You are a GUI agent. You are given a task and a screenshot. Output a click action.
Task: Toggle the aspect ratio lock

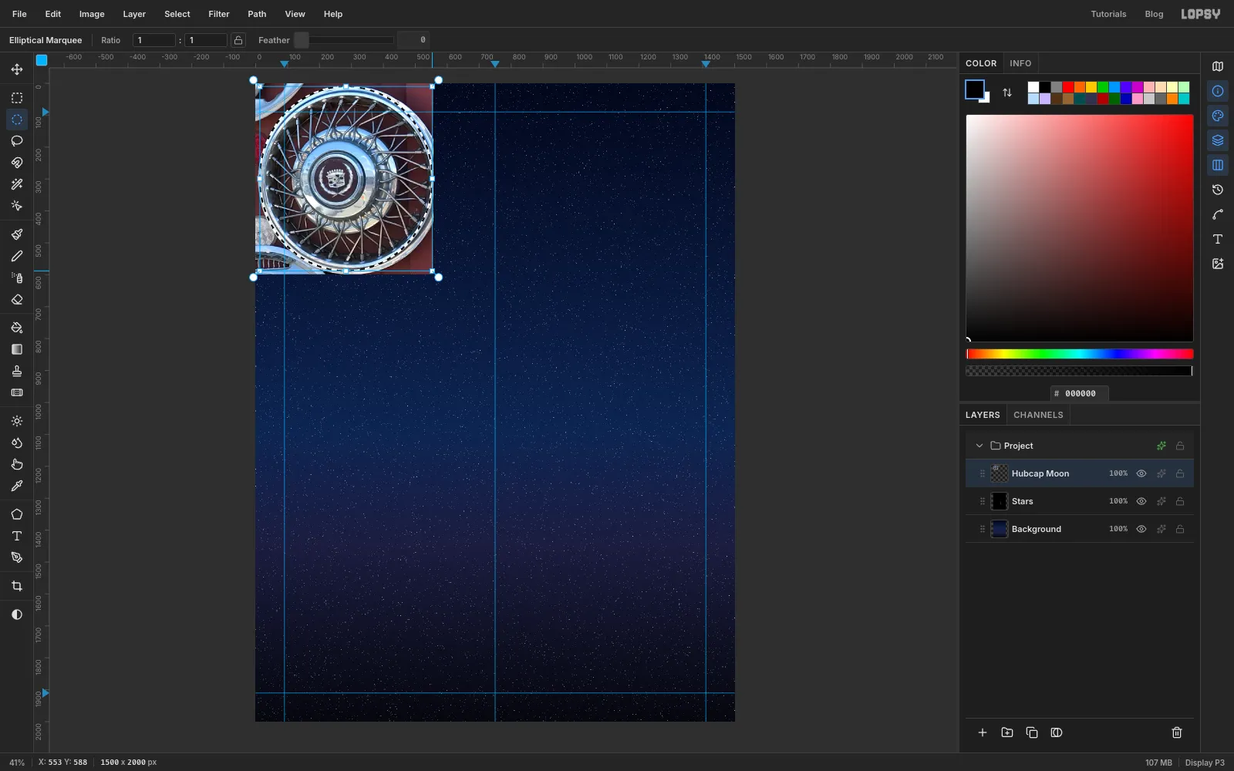pyautogui.click(x=238, y=40)
